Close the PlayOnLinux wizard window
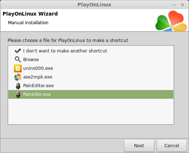This screenshot has width=189, height=153. click(x=182, y=5)
